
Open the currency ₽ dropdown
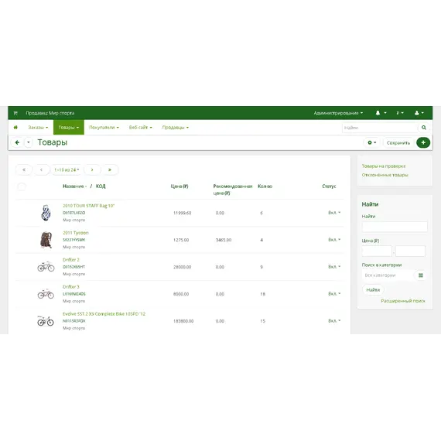pyautogui.click(x=400, y=113)
